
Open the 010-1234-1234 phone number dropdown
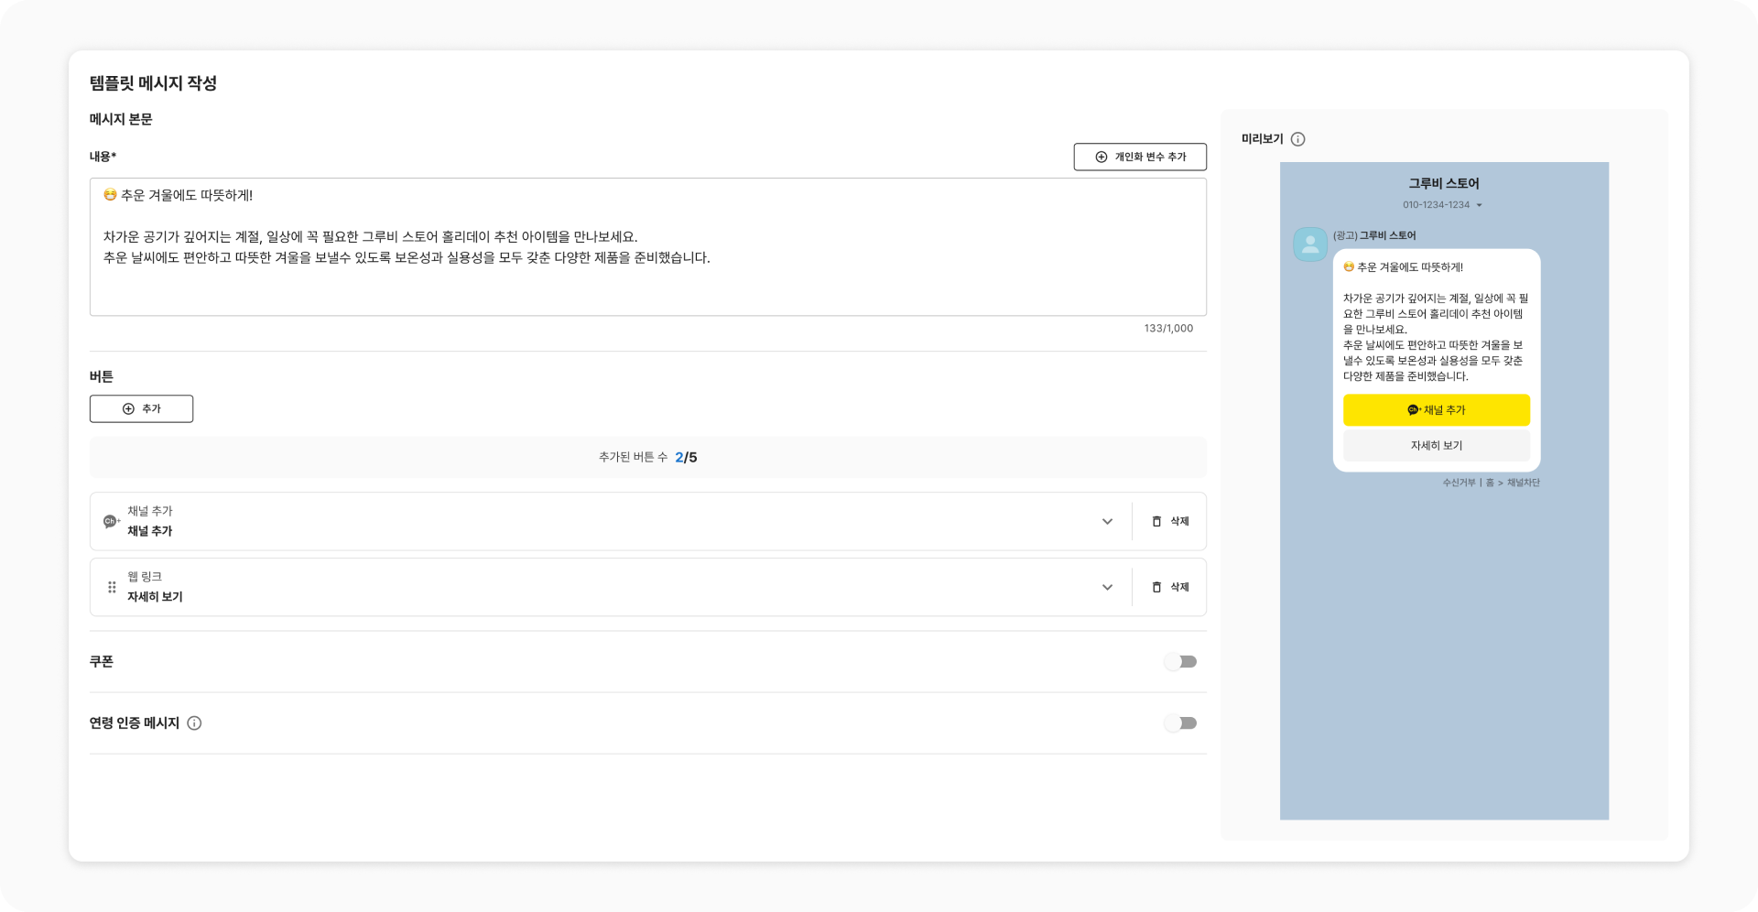pos(1479,205)
